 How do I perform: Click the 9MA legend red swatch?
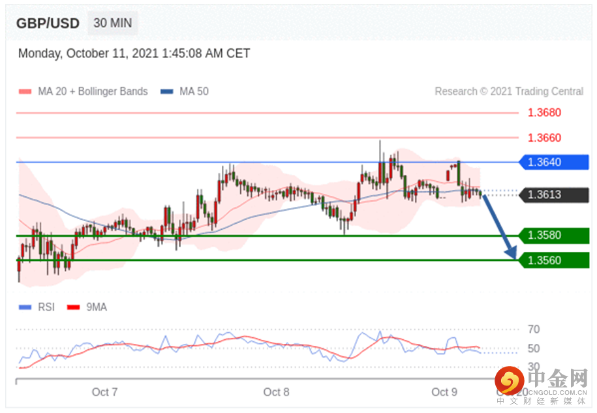point(74,307)
